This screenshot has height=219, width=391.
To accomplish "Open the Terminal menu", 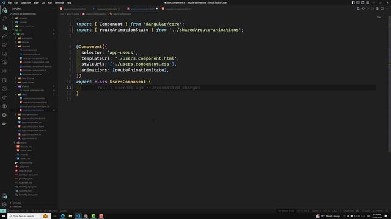I will 59,2.
